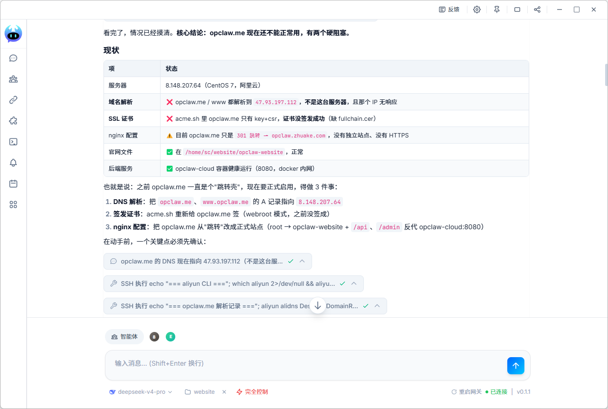The width and height of the screenshot is (608, 409).
Task: Toggle 完全控制 permission mode
Action: (252, 392)
